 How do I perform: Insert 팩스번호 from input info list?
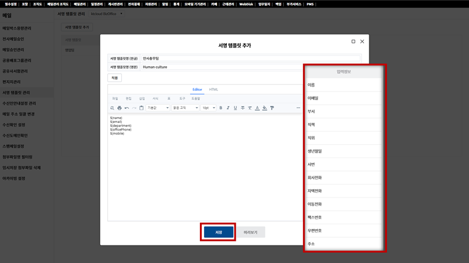point(344,217)
